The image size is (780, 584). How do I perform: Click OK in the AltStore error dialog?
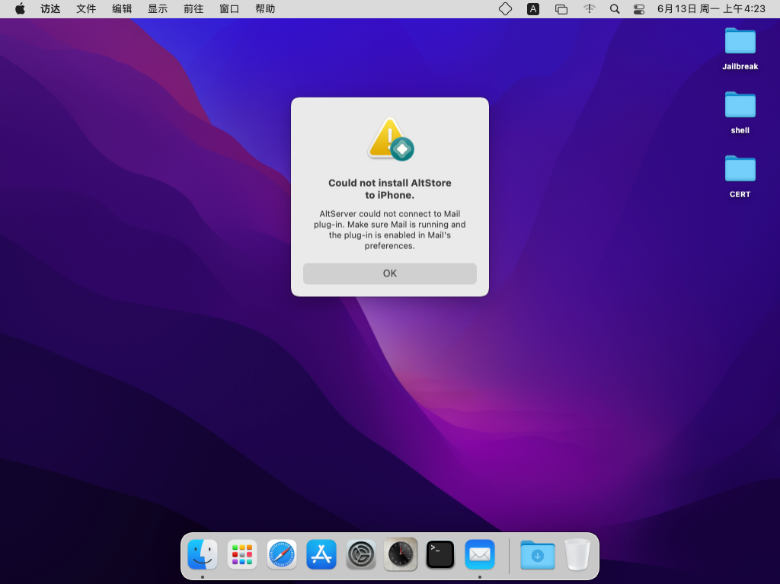pyautogui.click(x=389, y=273)
